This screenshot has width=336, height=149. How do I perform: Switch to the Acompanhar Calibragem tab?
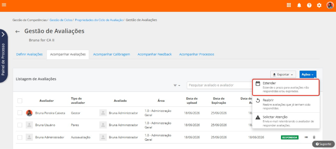pos(112,54)
